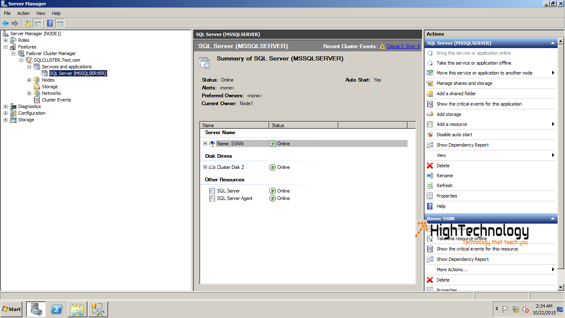Click the Up one level toolbar icon
Viewport: 565px width, 318px height.
[x=28, y=24]
